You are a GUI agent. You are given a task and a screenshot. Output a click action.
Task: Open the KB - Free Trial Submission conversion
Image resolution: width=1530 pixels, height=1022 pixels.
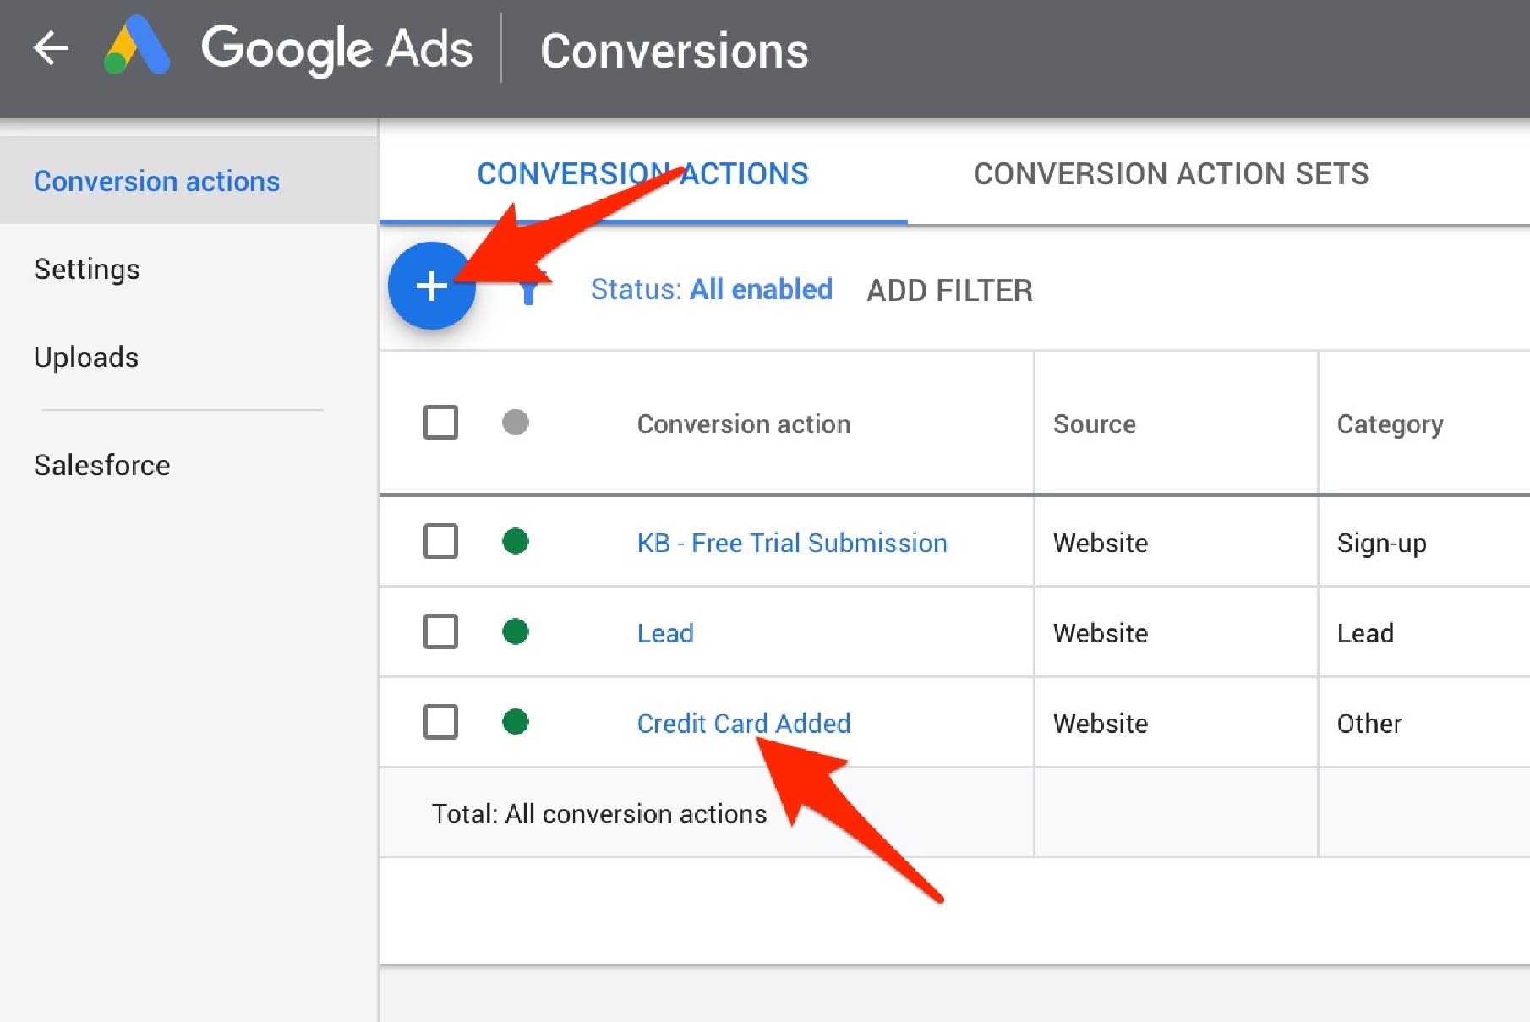(791, 542)
